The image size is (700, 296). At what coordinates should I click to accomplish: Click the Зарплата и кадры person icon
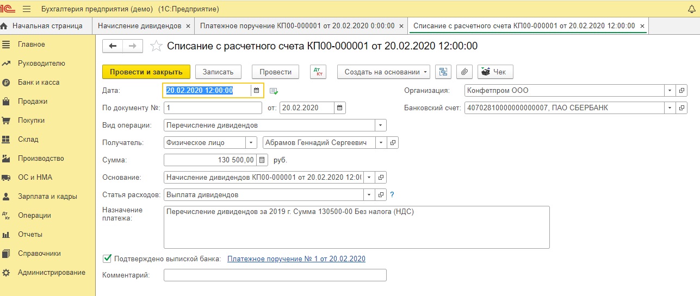(x=6, y=197)
